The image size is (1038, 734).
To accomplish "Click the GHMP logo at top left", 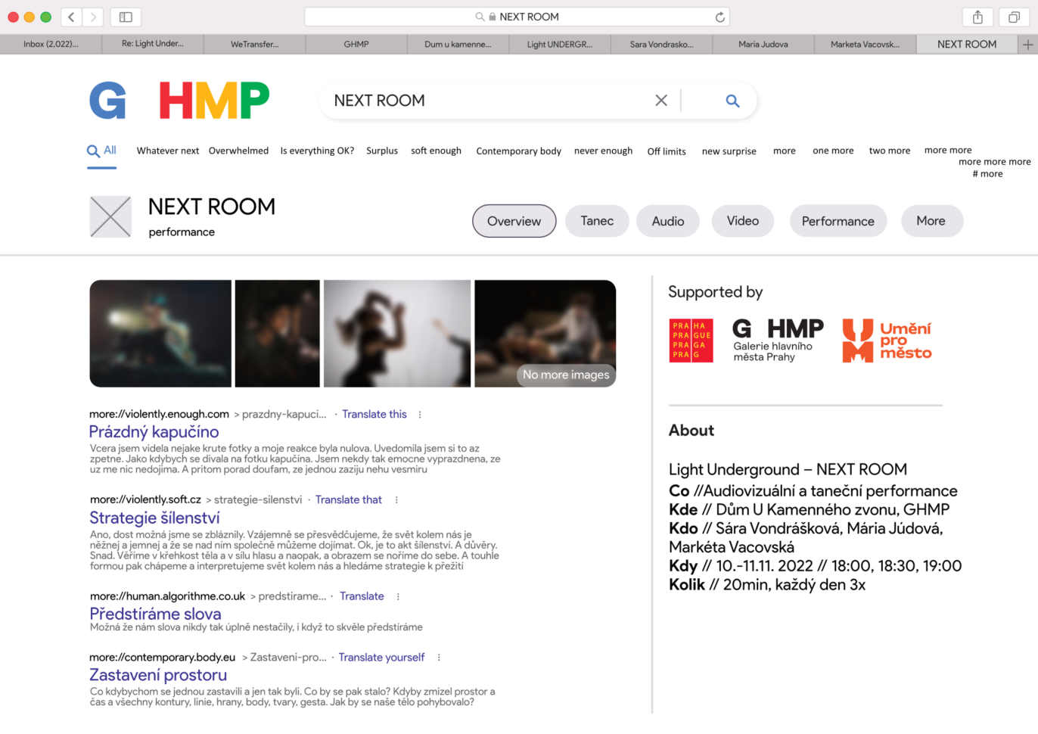I will click(x=179, y=101).
